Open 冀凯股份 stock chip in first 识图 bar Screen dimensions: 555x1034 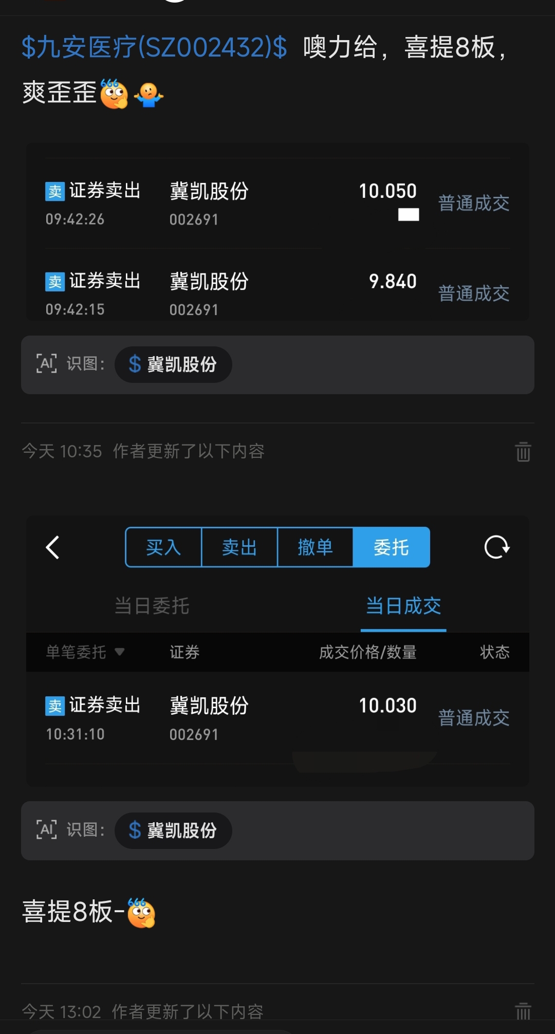click(x=173, y=364)
